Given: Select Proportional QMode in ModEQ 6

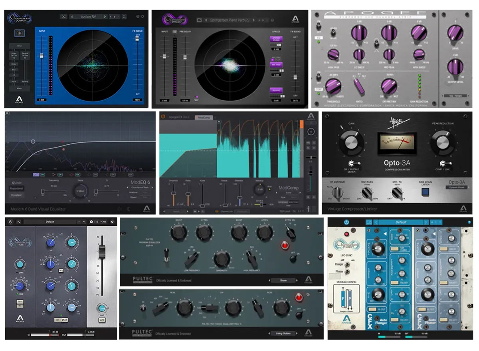Looking at the screenshot, I should point(16,188).
